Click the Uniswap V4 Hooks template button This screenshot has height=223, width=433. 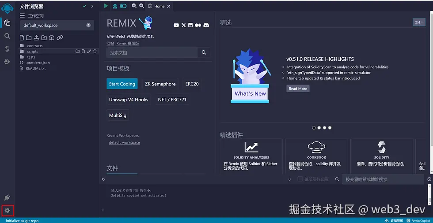(129, 100)
